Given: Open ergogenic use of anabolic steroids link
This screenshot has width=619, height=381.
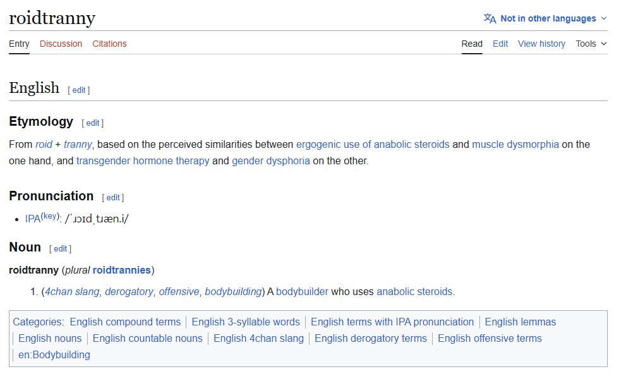Looking at the screenshot, I should coord(373,145).
